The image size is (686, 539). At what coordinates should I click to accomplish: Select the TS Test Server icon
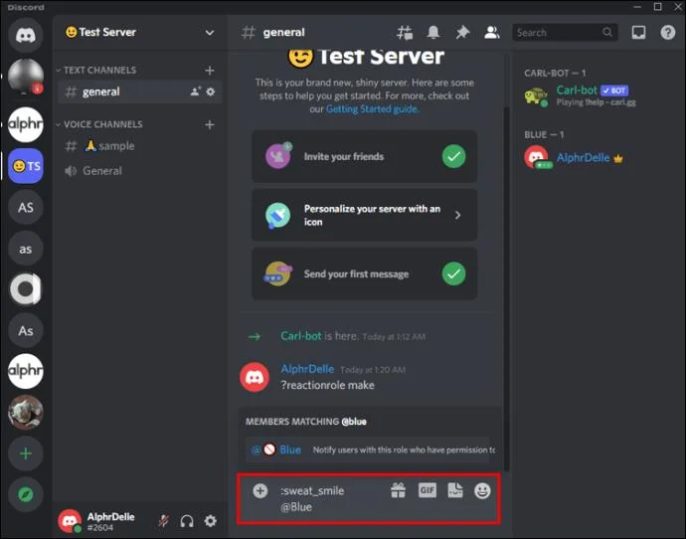(x=26, y=166)
